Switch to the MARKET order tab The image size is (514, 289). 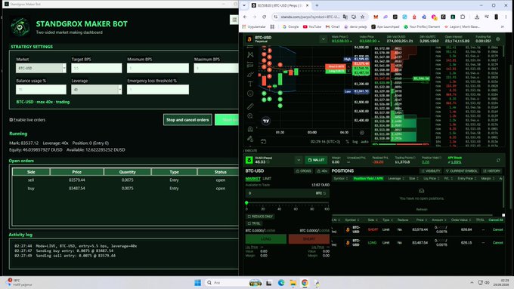[252, 178]
